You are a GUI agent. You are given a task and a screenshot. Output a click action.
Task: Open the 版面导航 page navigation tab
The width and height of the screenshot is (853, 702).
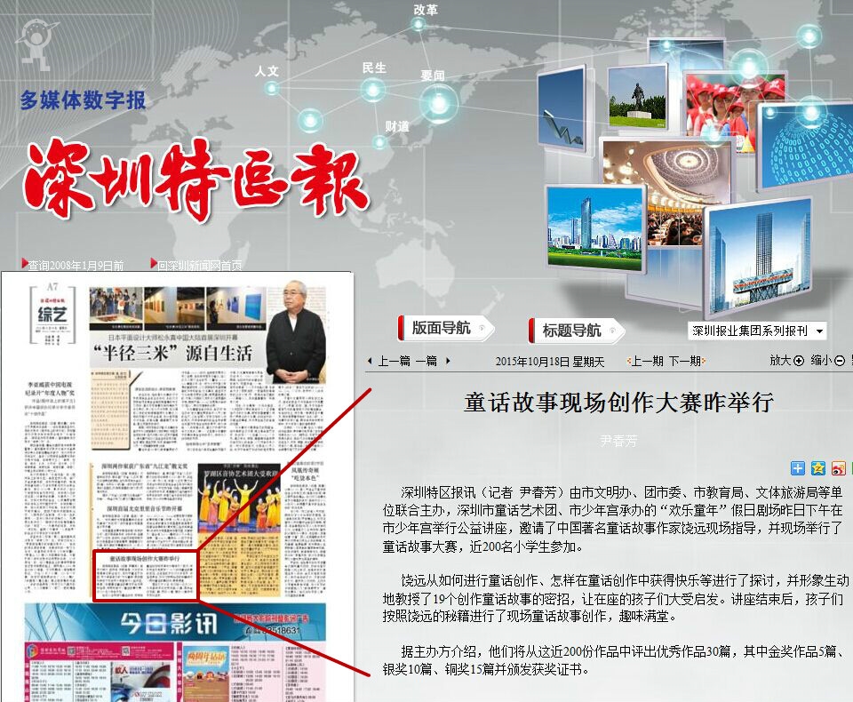[442, 328]
